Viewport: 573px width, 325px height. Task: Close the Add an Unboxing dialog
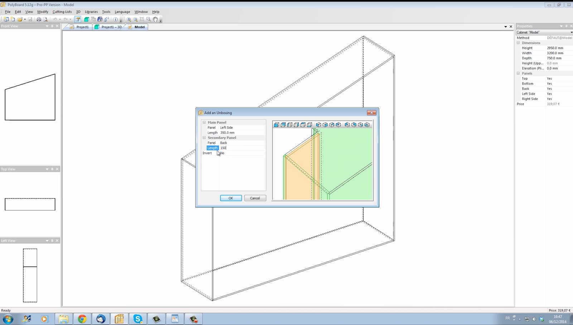click(x=371, y=113)
